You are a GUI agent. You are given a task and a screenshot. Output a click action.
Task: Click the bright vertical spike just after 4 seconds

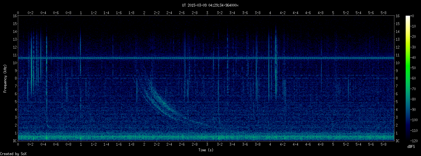pos(276,63)
